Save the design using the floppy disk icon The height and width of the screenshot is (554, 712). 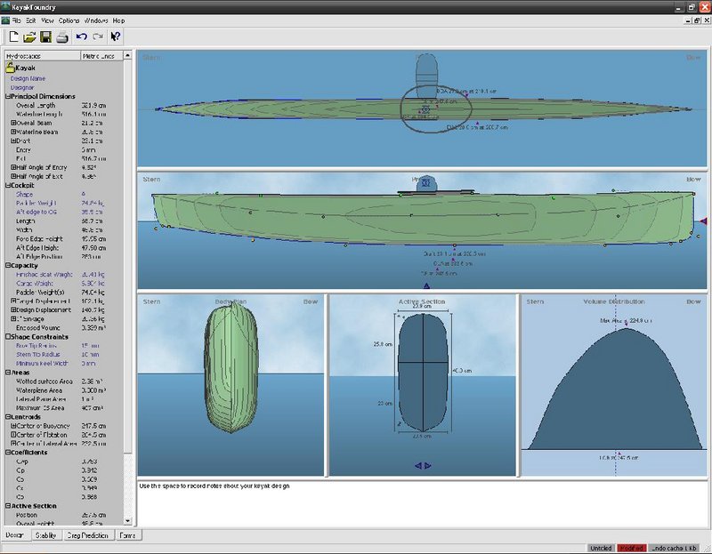click(46, 36)
